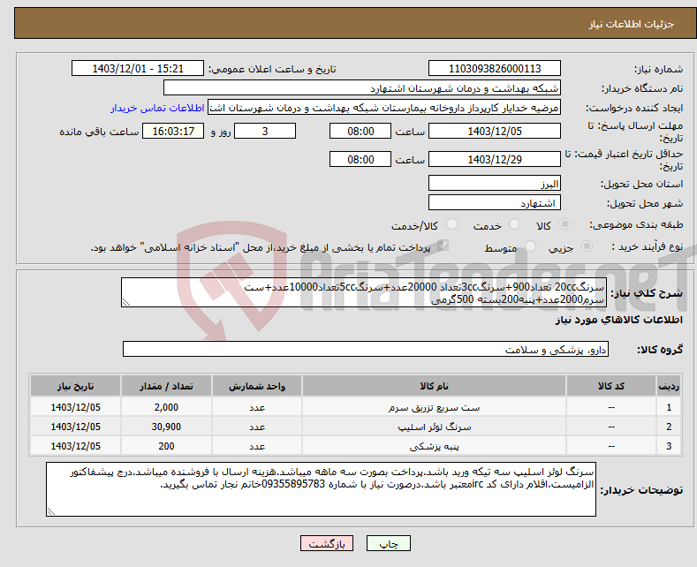Click the واحد شمارش column header
The width and height of the screenshot is (697, 567).
pyautogui.click(x=257, y=386)
